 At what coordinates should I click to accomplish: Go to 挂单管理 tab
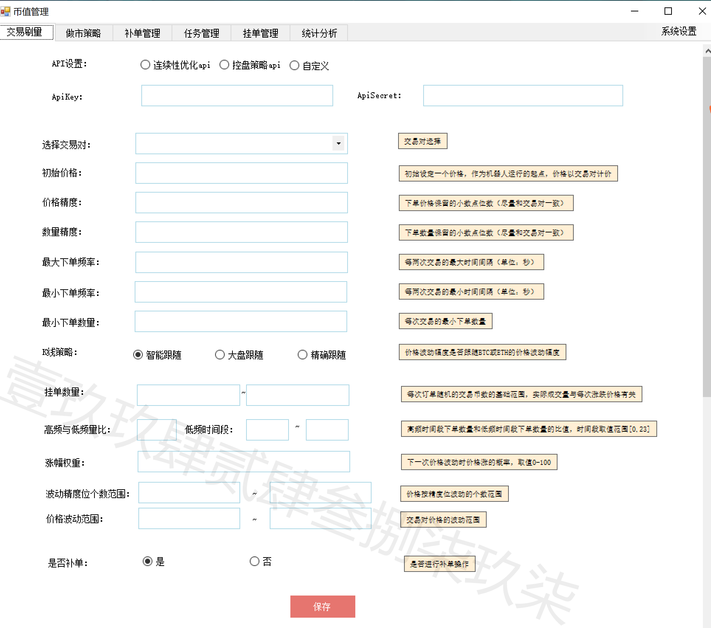coord(260,33)
